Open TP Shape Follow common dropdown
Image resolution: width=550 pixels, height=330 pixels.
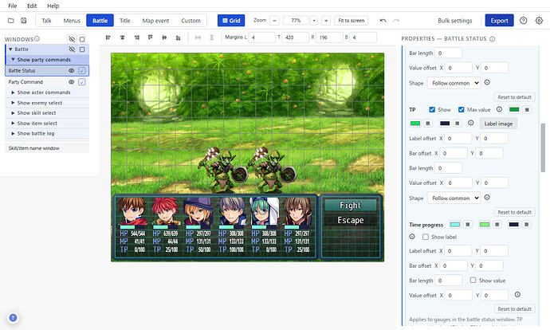tap(454, 198)
